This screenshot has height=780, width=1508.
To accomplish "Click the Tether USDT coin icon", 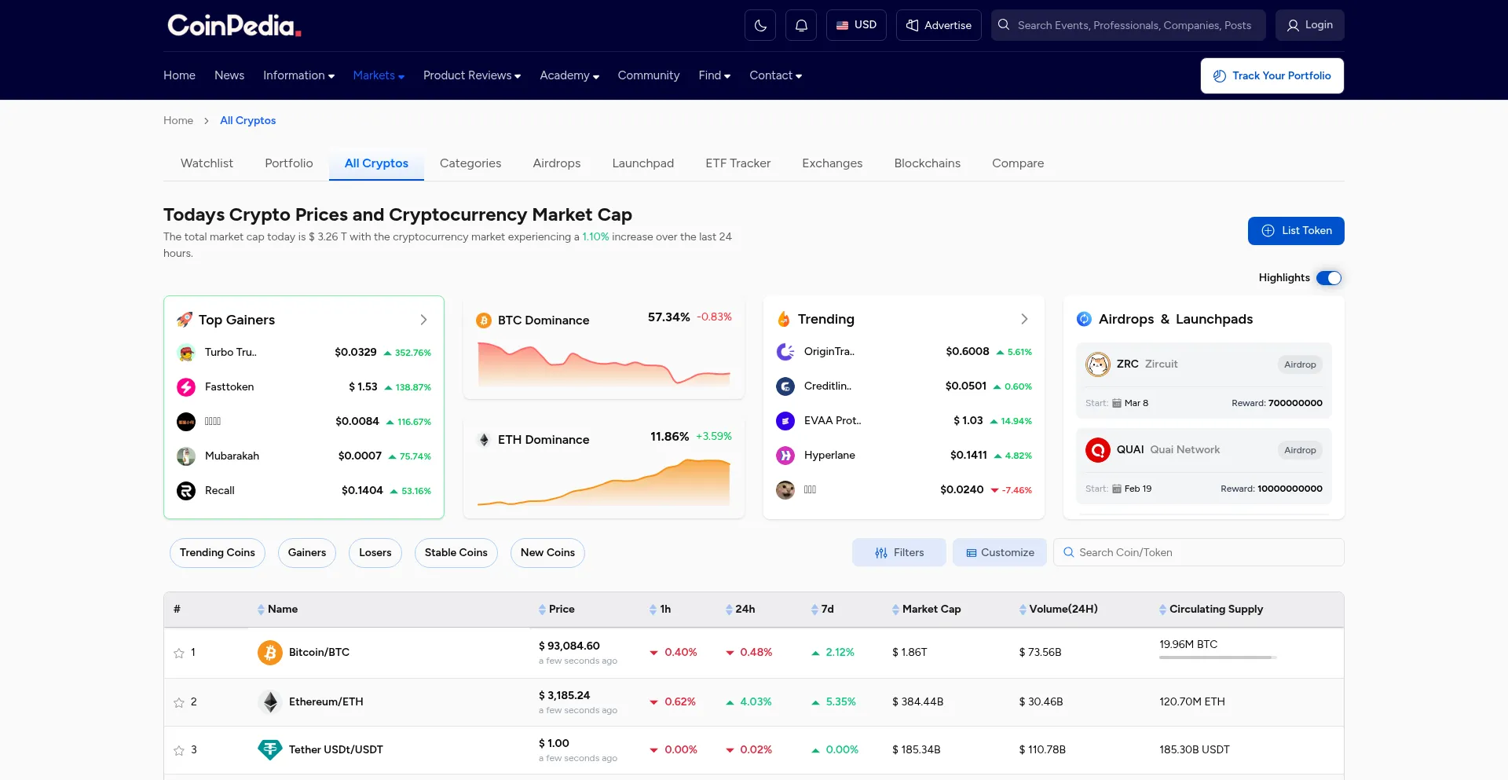I will click(x=269, y=750).
